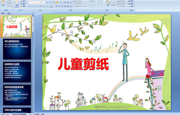The height and width of the screenshot is (115, 180).
Task: Switch to the Outline (大纲) pane tab
Action: tap(8, 13)
